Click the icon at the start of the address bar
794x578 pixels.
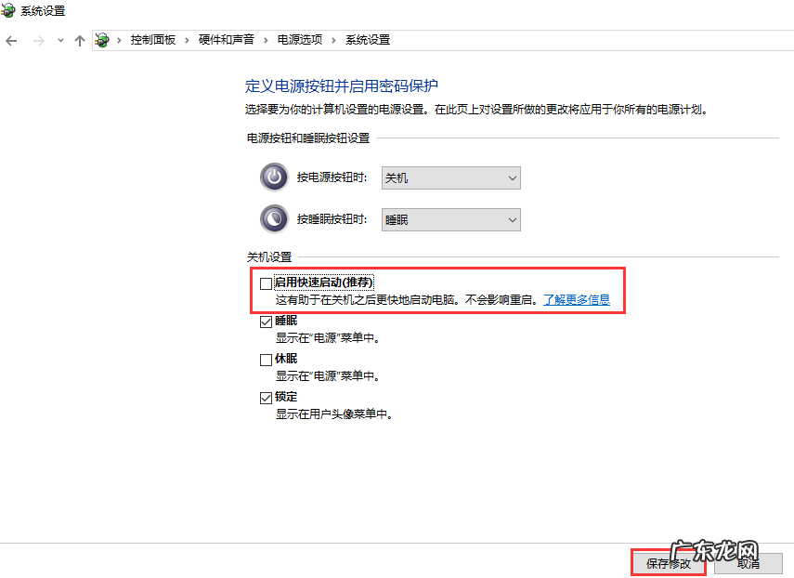pos(102,41)
